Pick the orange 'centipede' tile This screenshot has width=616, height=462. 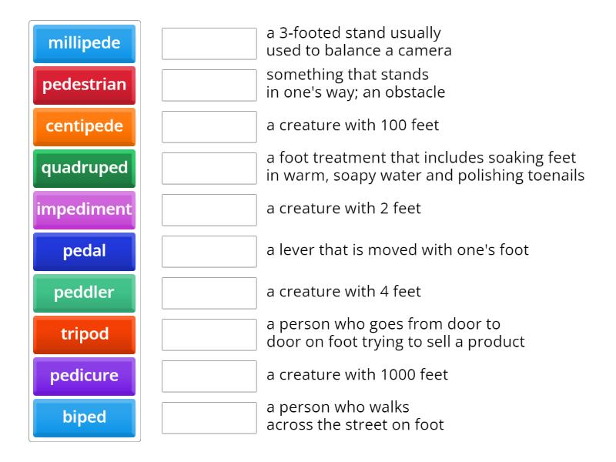click(x=85, y=126)
